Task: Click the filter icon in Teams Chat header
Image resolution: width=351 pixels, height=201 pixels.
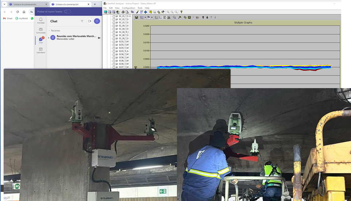Action: [82, 21]
